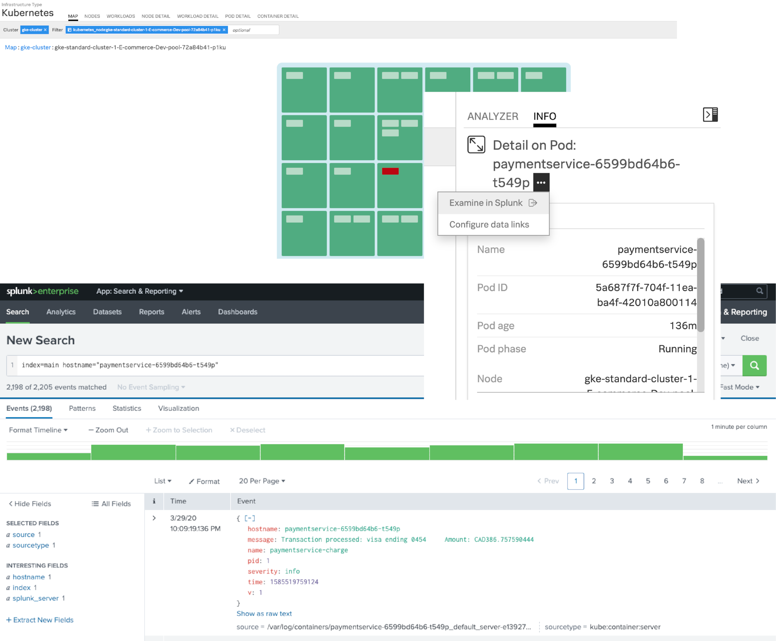Go to results page 8
The height and width of the screenshot is (641, 776).
tap(702, 481)
